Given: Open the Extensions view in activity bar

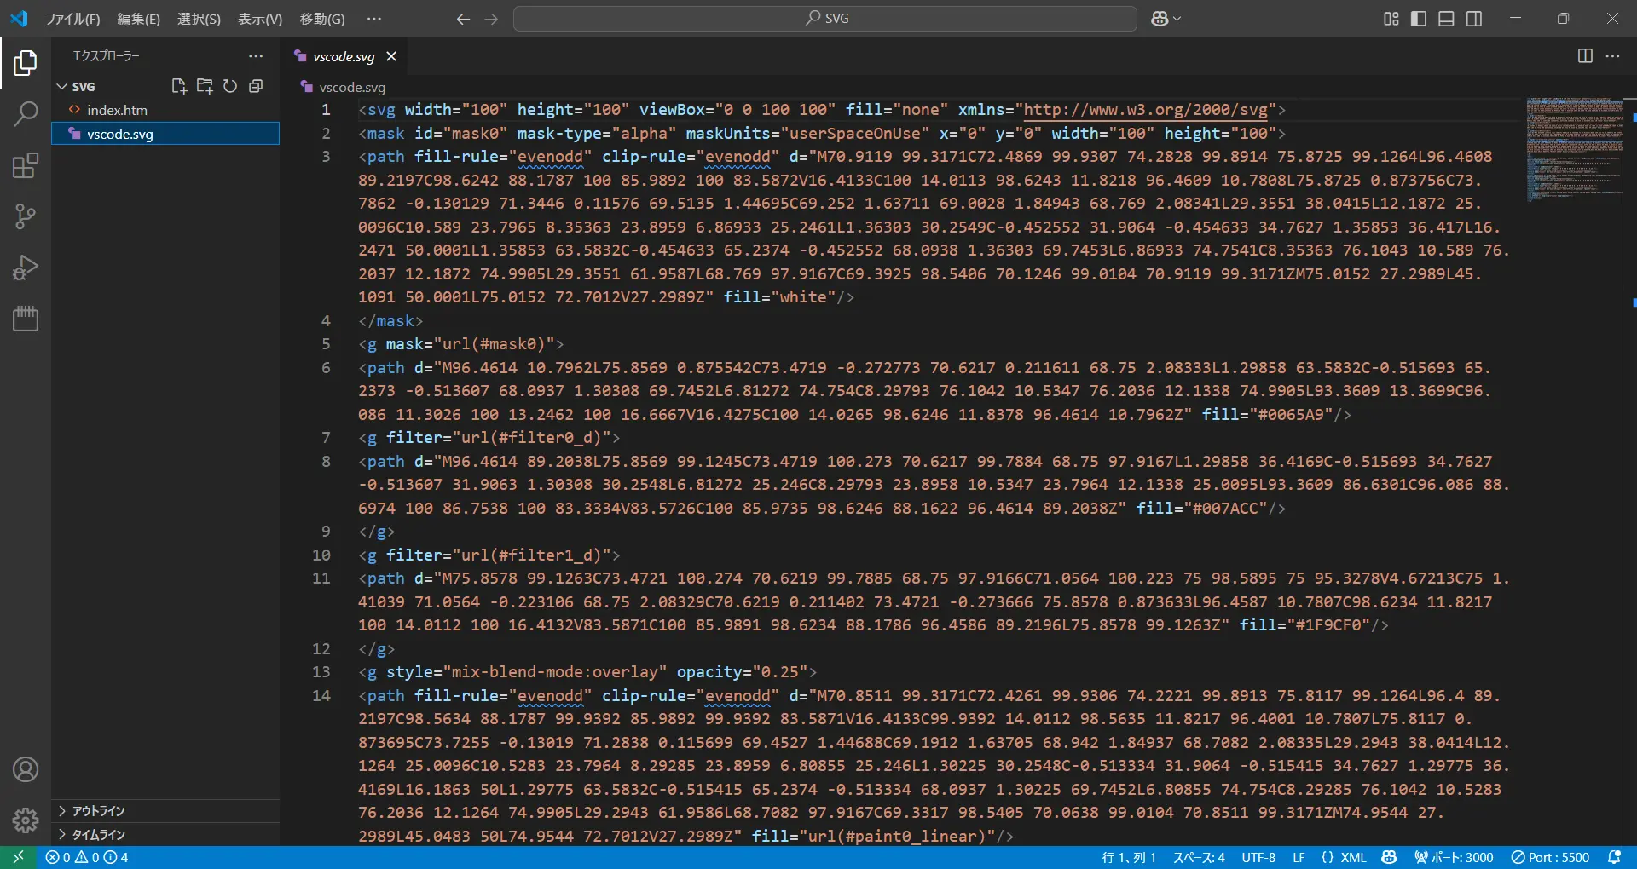Looking at the screenshot, I should 26,165.
